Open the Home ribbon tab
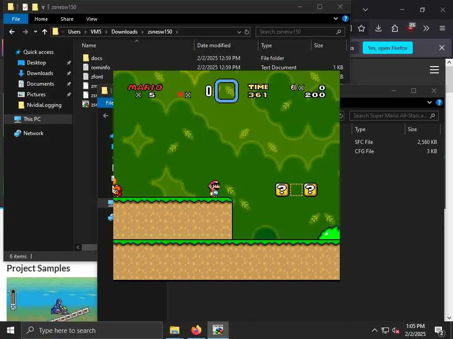Screen dimensions: 453x339 coord(41,19)
